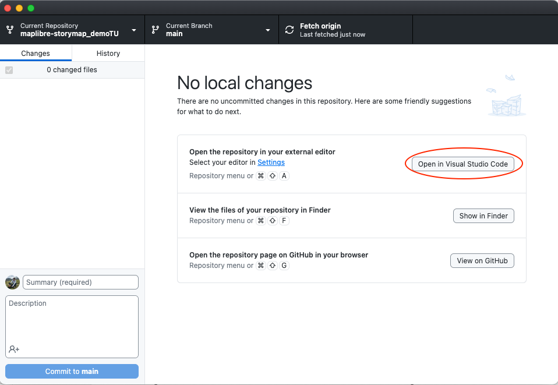
Task: Click the Show in Finder button
Action: (483, 216)
